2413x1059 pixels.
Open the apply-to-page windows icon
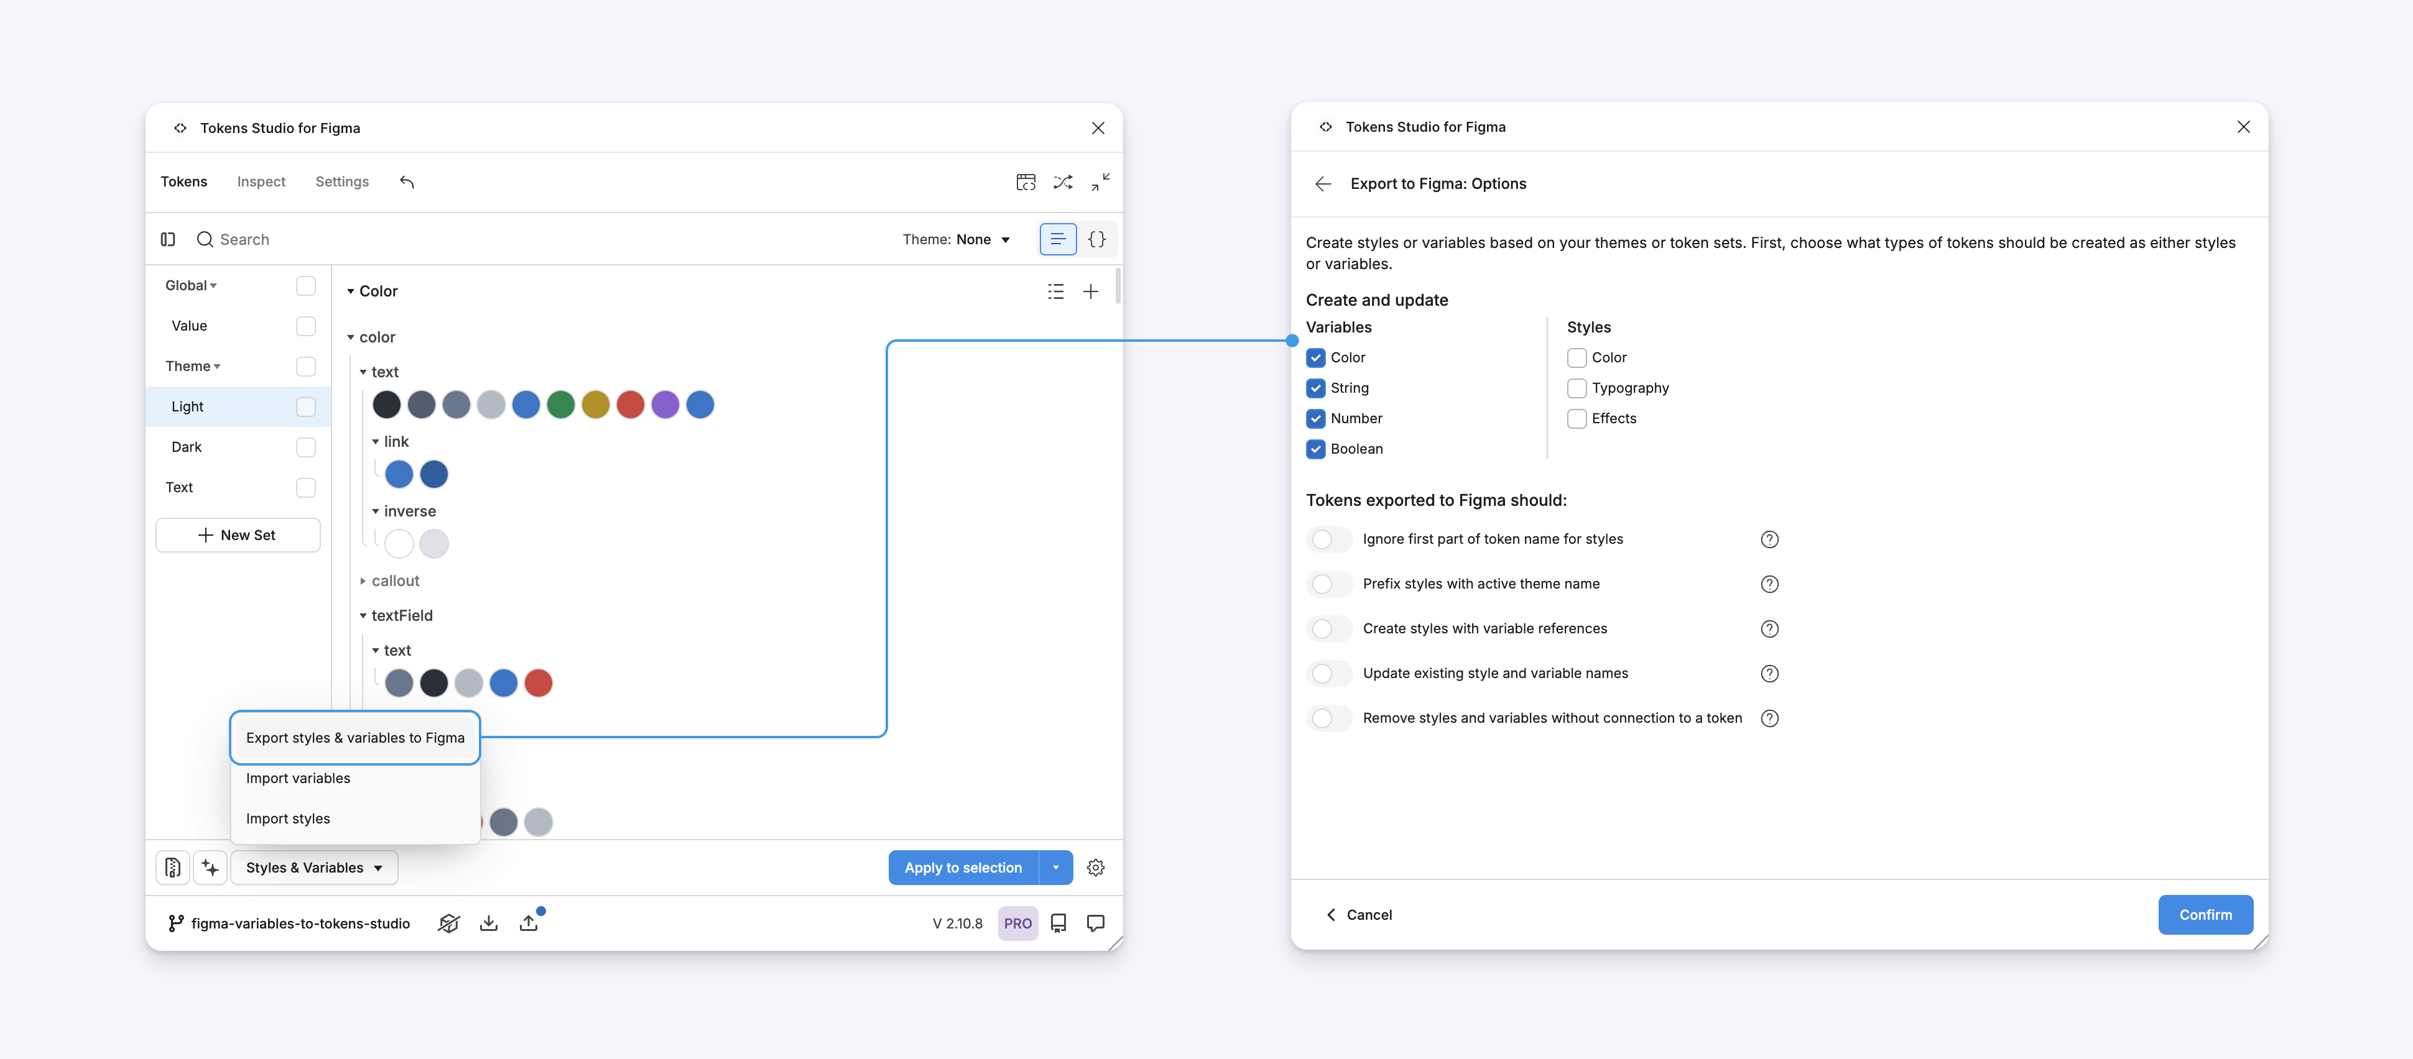point(1026,181)
